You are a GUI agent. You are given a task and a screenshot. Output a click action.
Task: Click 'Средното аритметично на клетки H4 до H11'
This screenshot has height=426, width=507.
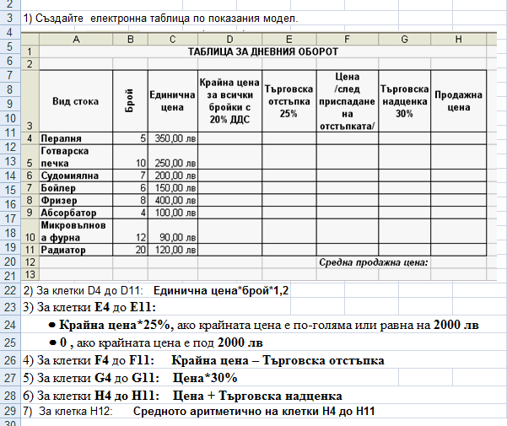tap(254, 411)
